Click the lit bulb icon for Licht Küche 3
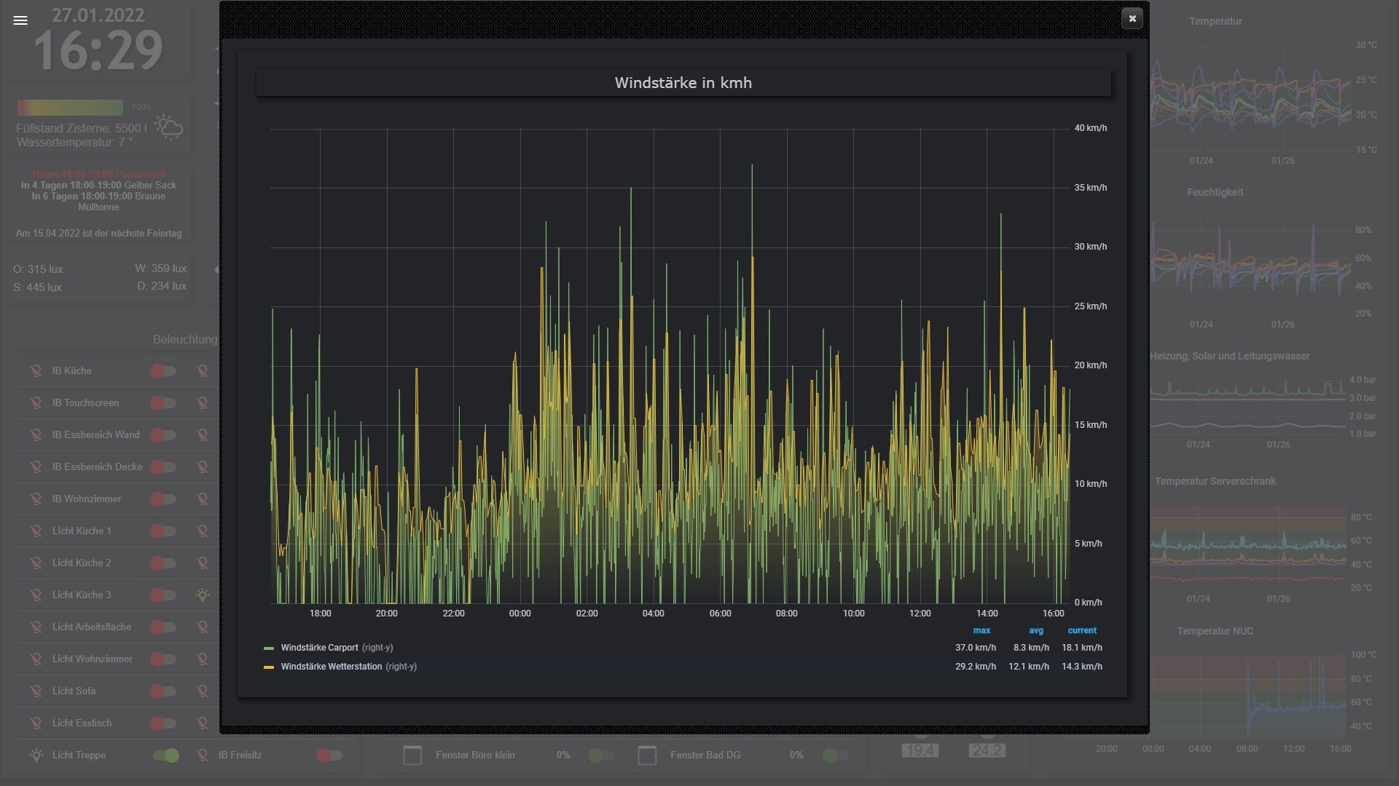1399x786 pixels. [x=203, y=595]
